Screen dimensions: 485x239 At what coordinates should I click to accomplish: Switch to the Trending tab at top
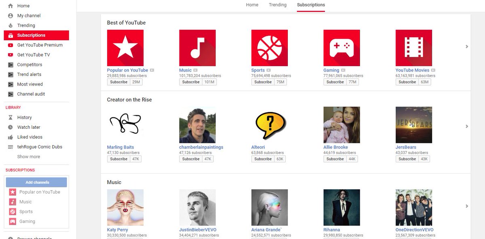pos(278,5)
